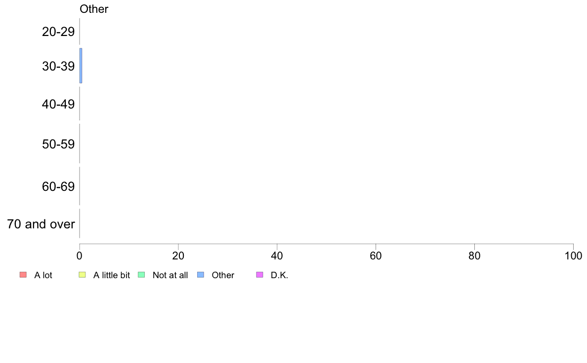Viewport: 587px width, 363px height.
Task: Click the yellow 'A little bit' legend swatch
Action: click(x=83, y=275)
